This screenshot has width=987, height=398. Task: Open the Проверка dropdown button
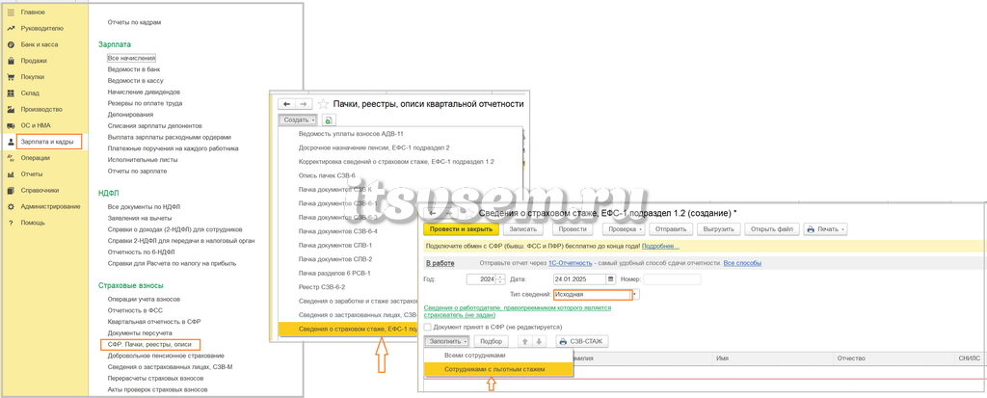622,229
